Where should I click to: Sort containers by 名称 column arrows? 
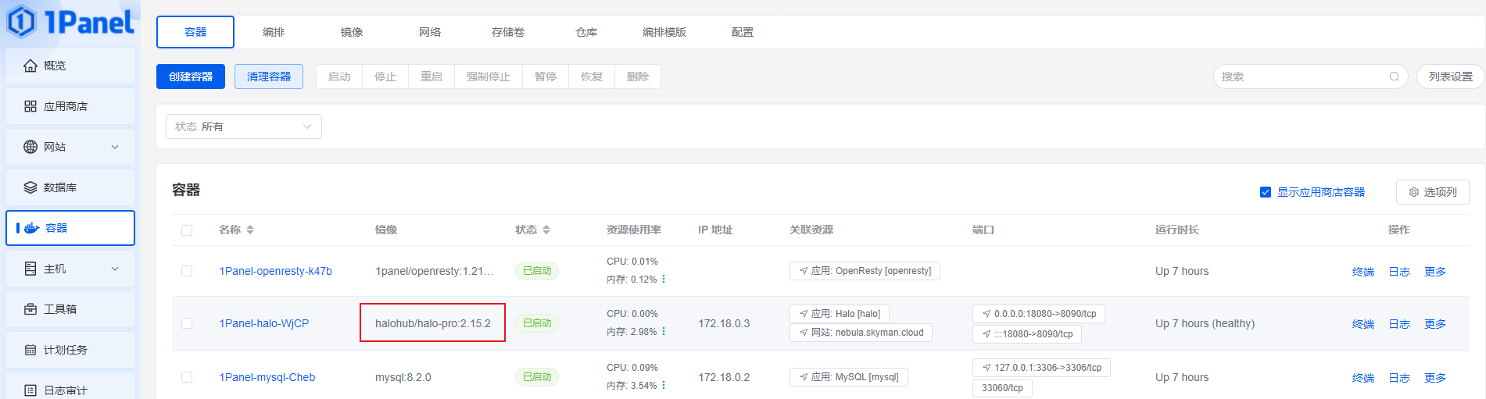(x=250, y=230)
